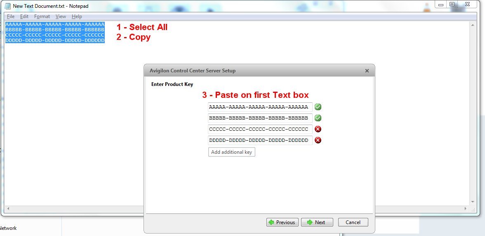Screen dimensions: 485x236
Task: Click the highlighted text in Notepad editor
Action: coord(54,32)
